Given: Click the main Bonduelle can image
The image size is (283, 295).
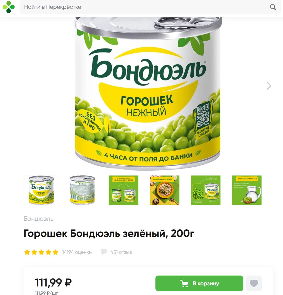Looking at the screenshot, I should click(148, 93).
